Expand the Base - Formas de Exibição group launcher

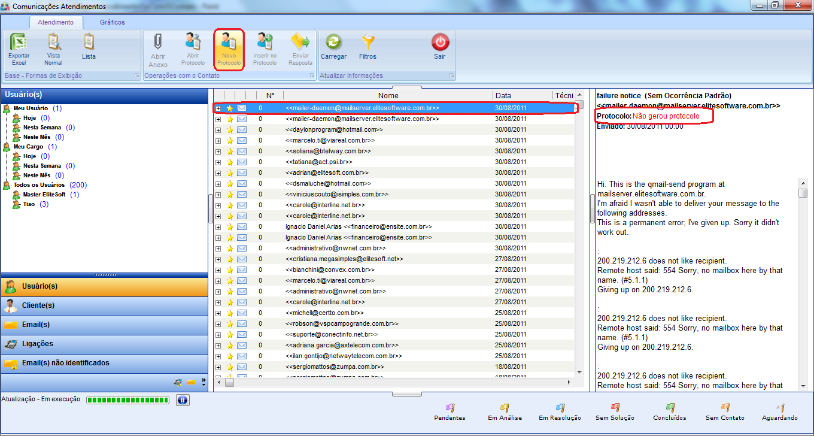pos(136,76)
